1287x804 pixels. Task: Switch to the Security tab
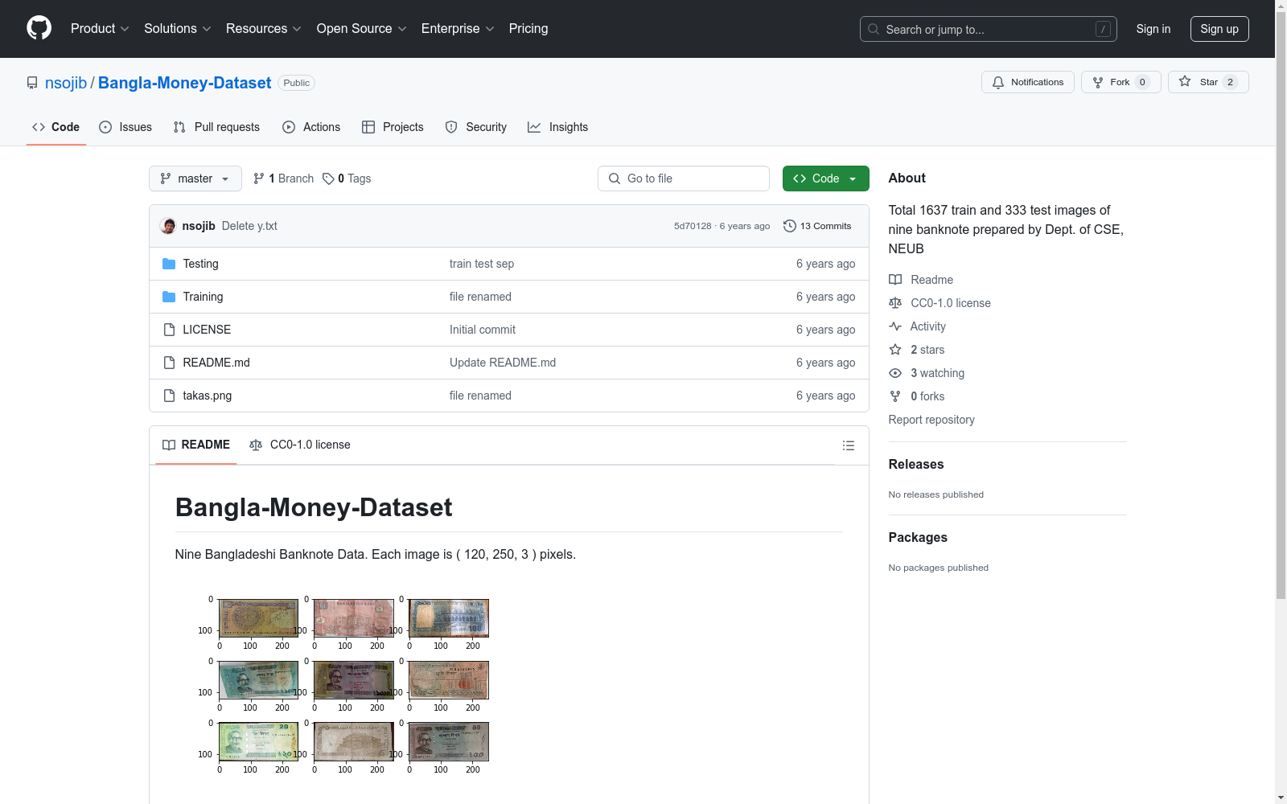(x=476, y=127)
